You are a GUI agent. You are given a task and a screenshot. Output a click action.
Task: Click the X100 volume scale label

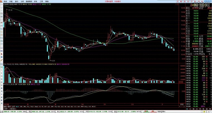[181, 82]
